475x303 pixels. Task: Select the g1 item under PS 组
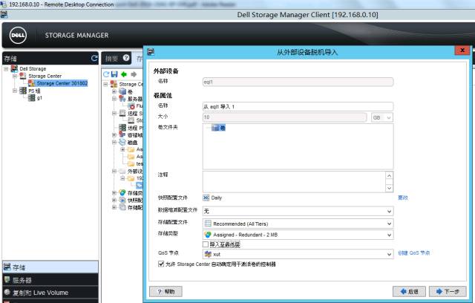tap(39, 97)
